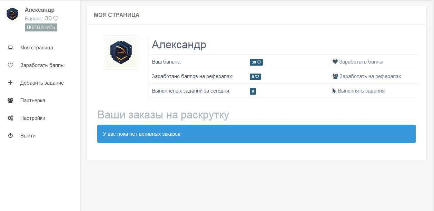Follow the Заработать на рефералах link

[x=370, y=76]
